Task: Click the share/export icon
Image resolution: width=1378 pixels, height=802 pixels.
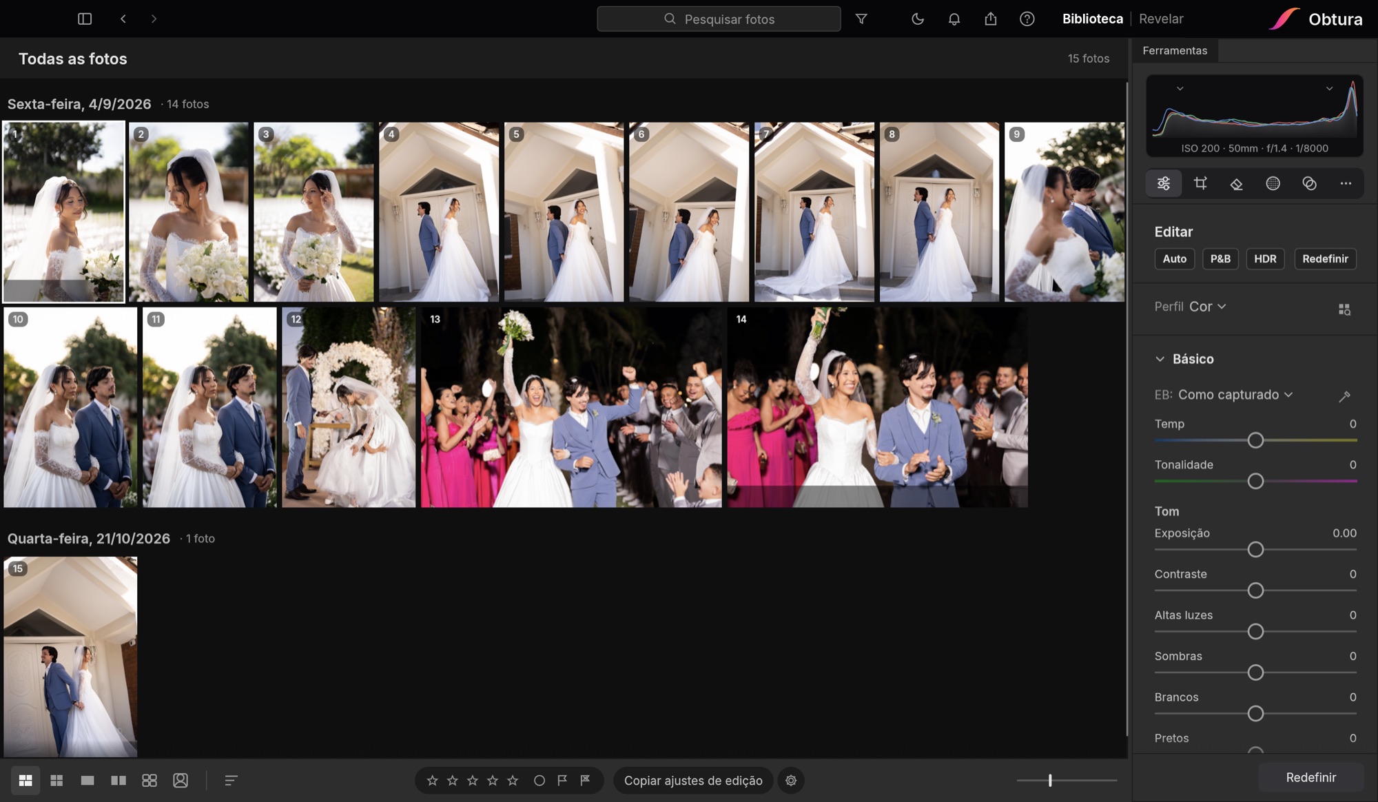Action: (991, 19)
